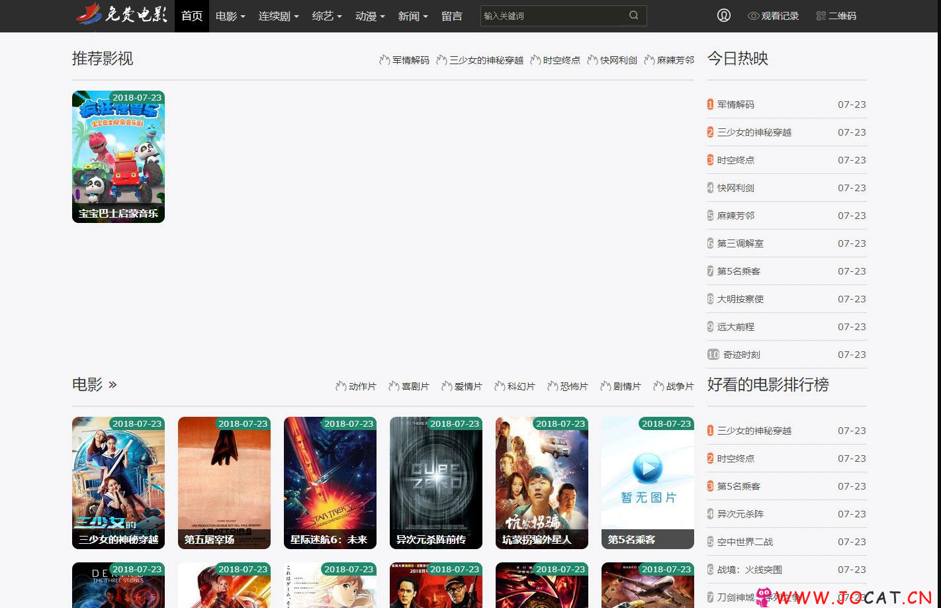Click the 电影 section double-arrow icon
The image size is (941, 608).
[x=112, y=384]
